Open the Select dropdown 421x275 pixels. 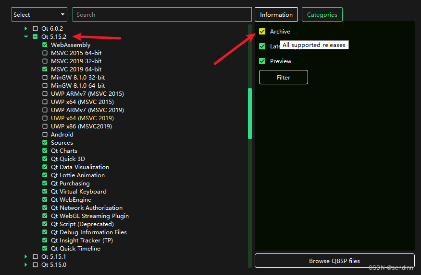(39, 14)
